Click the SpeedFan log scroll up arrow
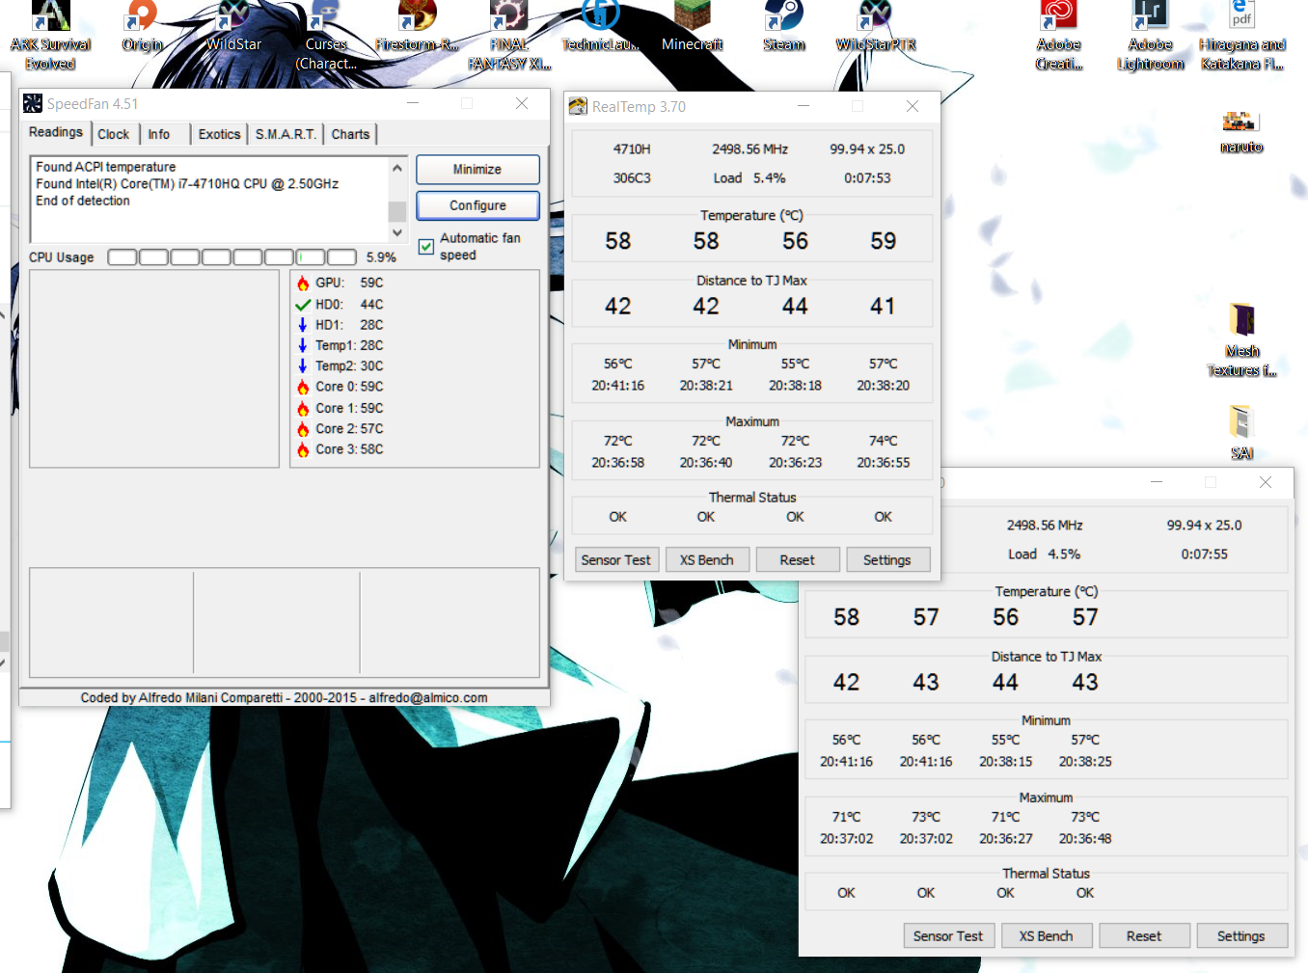The width and height of the screenshot is (1308, 973). (396, 168)
